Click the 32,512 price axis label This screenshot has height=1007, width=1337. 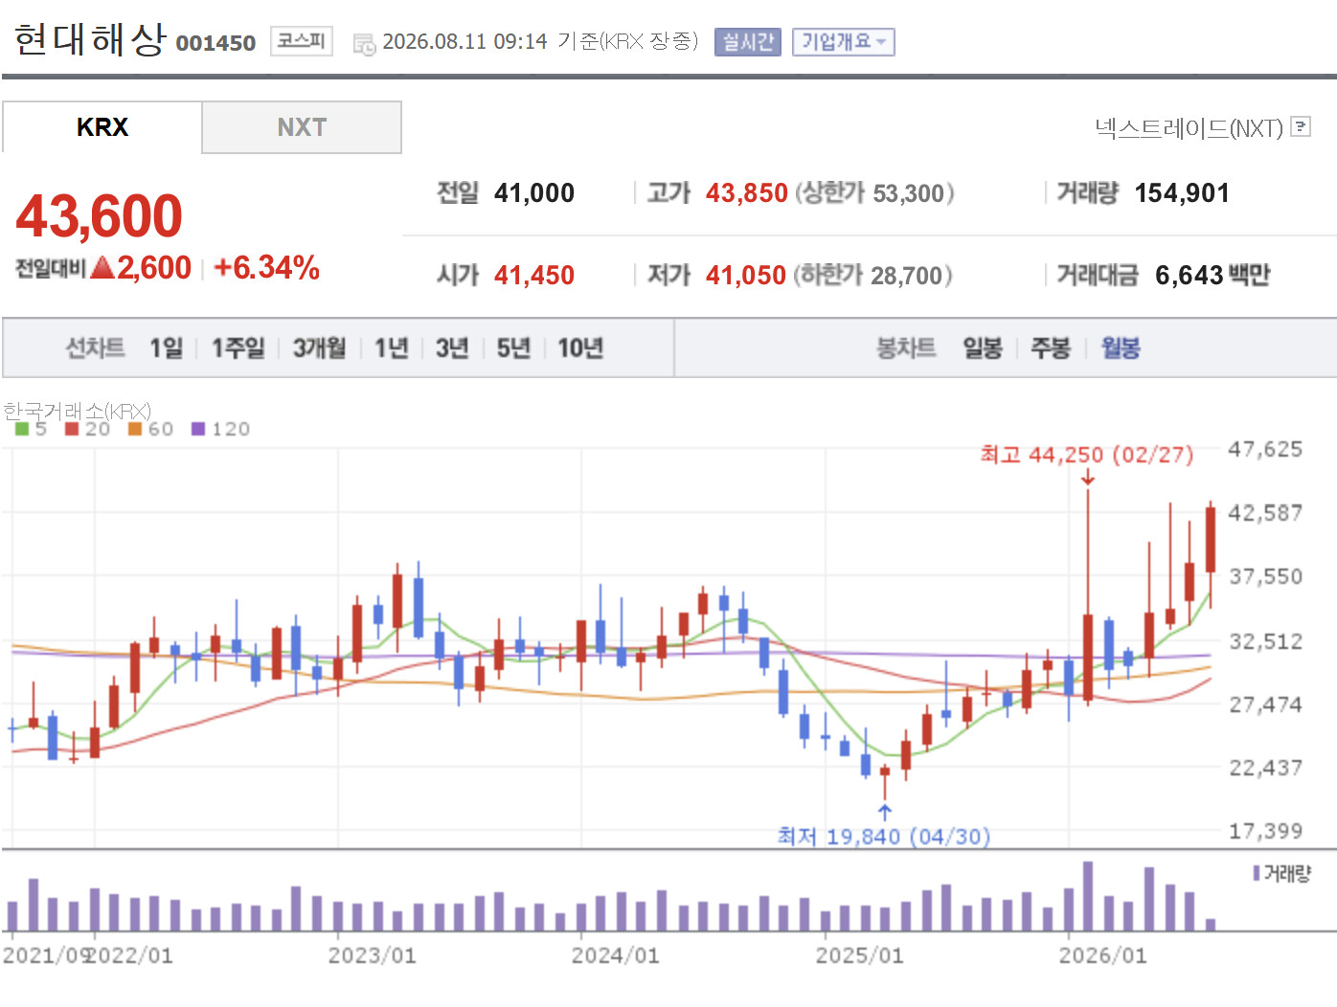coord(1265,641)
